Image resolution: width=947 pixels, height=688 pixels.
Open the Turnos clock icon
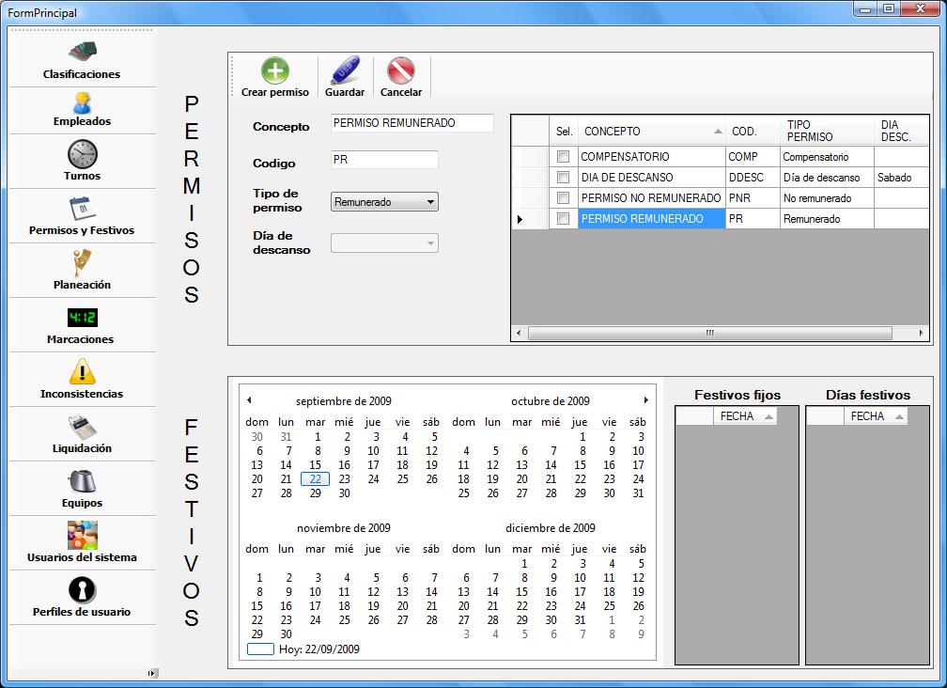click(82, 154)
